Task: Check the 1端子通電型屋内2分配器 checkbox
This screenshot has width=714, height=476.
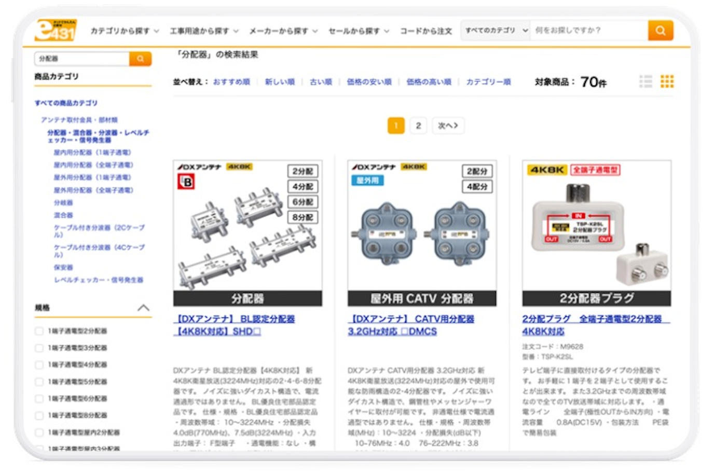Action: (x=38, y=433)
